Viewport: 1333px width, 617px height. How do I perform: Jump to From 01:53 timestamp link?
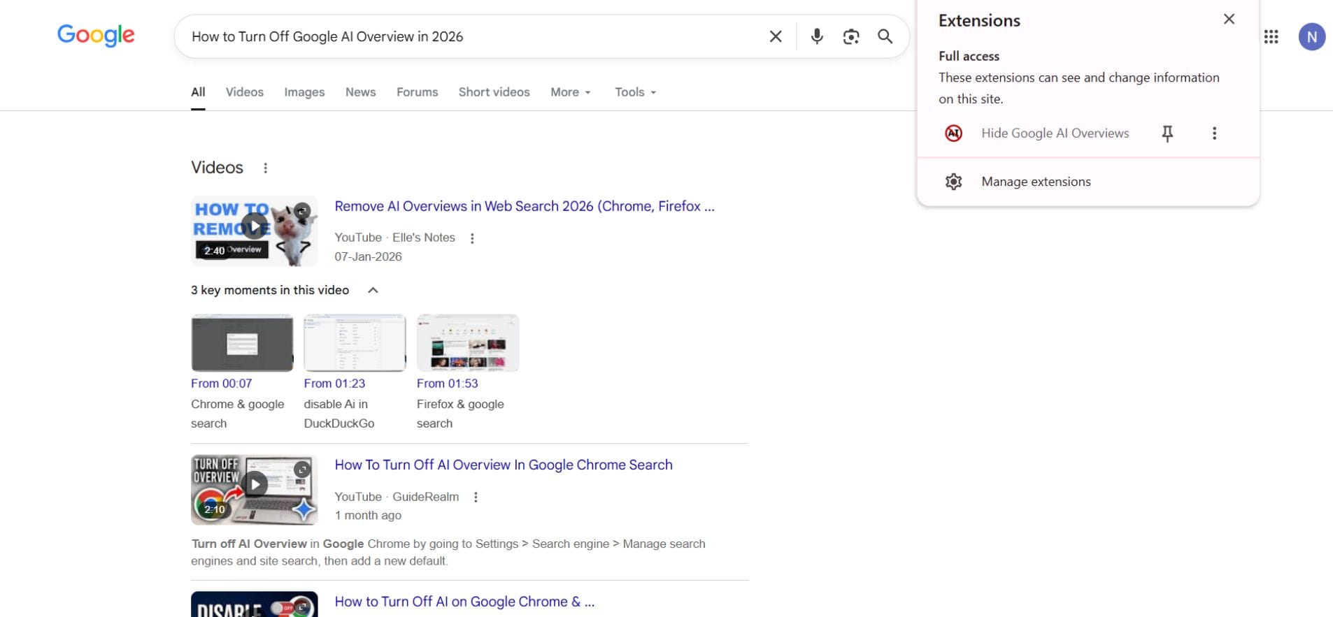pyautogui.click(x=448, y=384)
